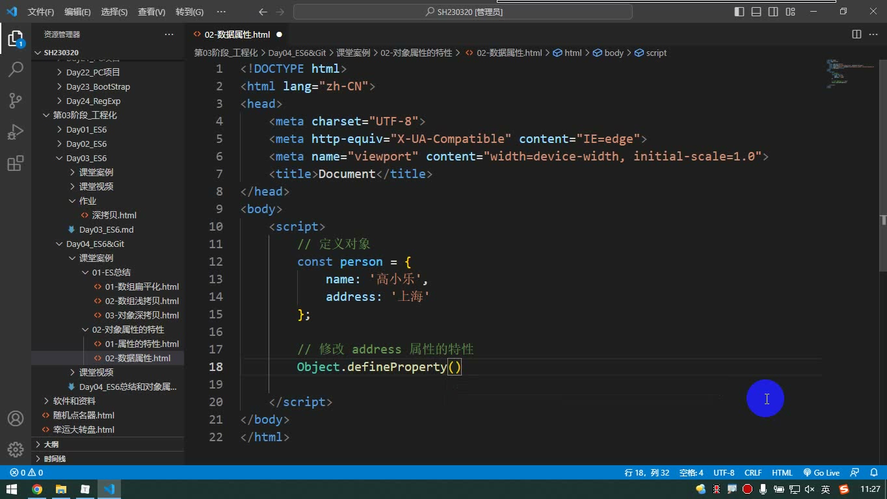The image size is (887, 499).
Task: Open the Source Control view
Action: pyautogui.click(x=16, y=100)
